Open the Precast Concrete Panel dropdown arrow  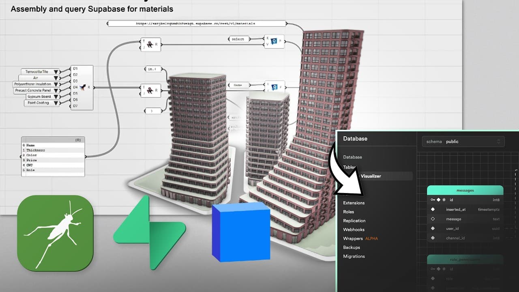(56, 91)
